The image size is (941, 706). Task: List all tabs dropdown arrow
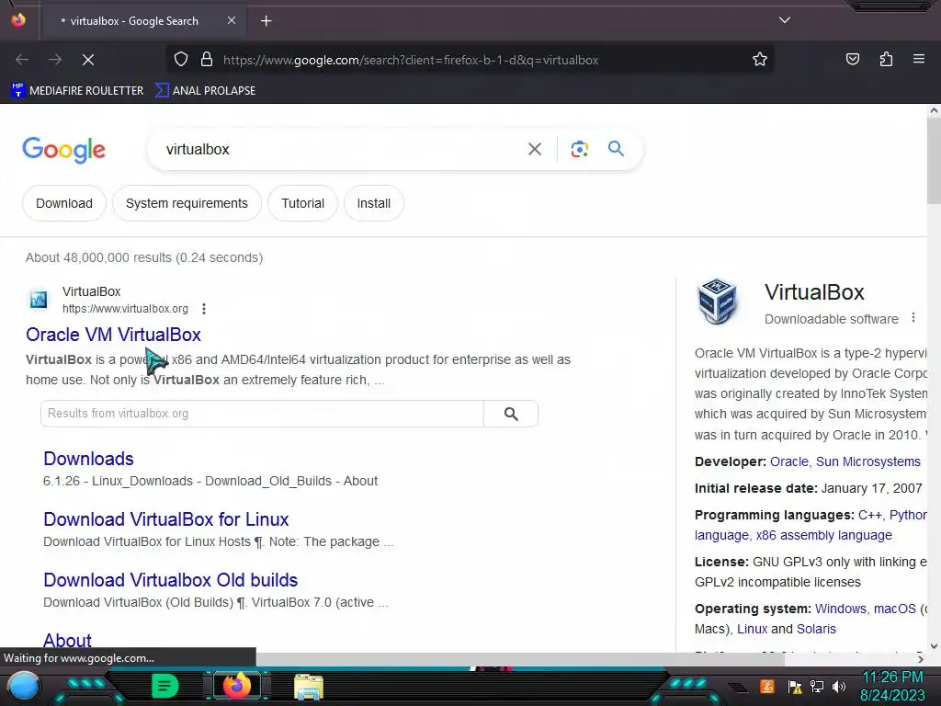click(x=785, y=20)
